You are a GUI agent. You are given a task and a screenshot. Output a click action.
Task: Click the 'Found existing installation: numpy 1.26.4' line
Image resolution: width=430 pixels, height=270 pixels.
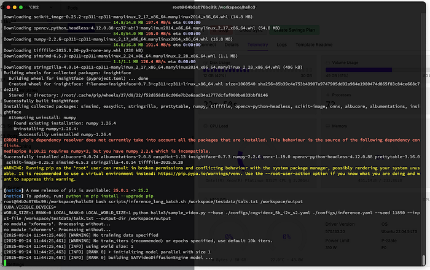pos(64,123)
